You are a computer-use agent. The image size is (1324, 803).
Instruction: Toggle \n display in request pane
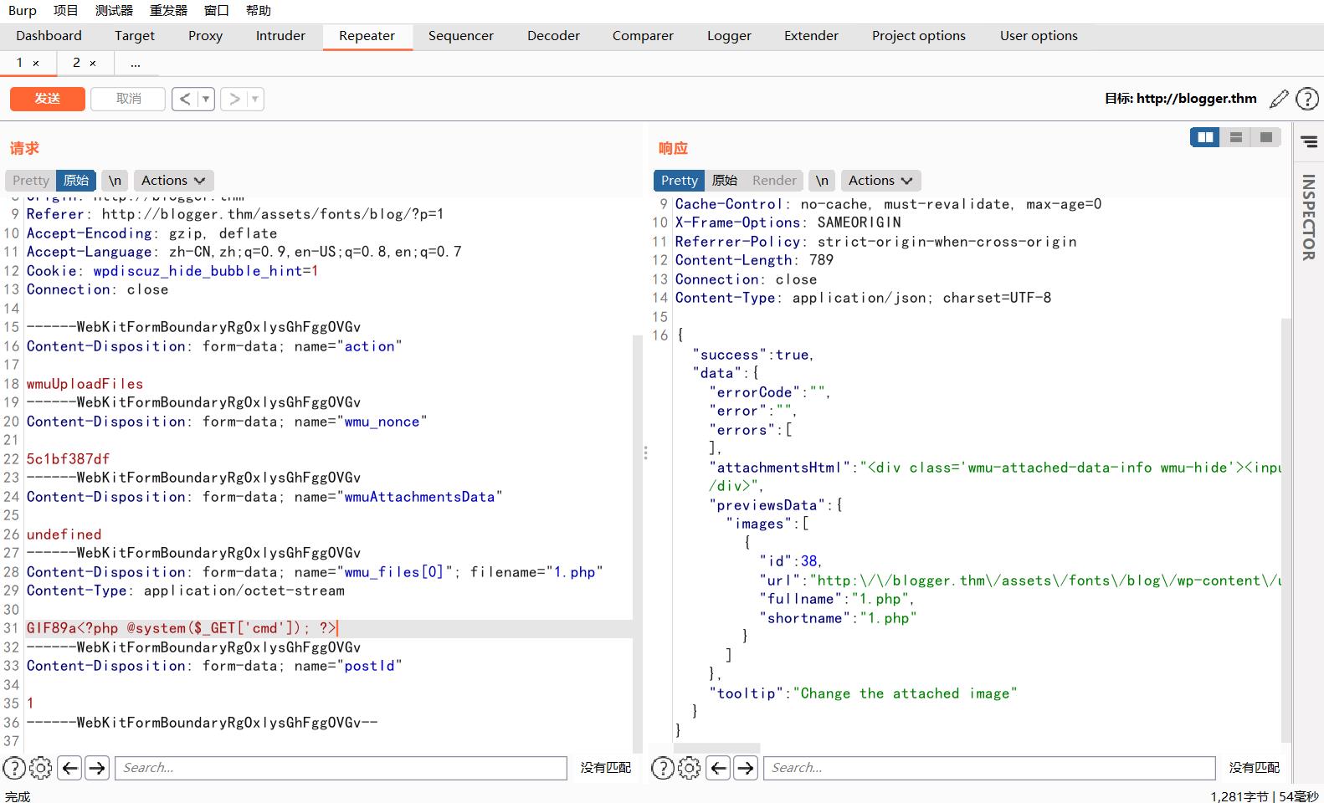tap(115, 181)
